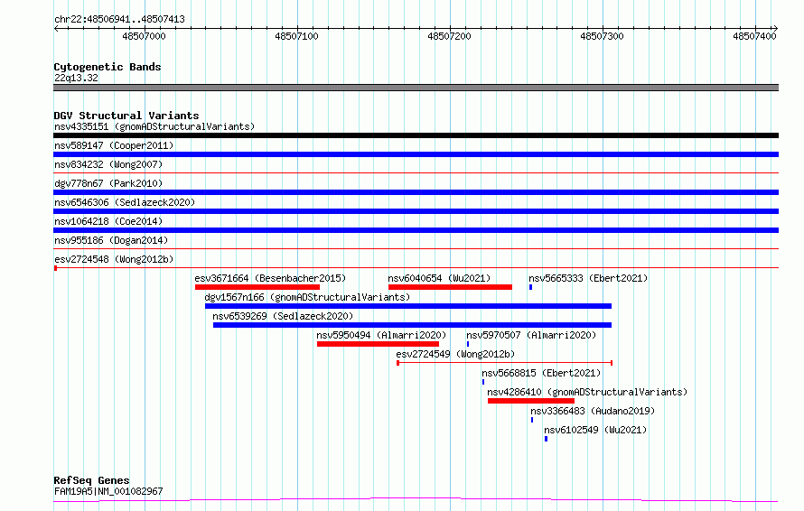
Task: Click the right arrow of the ruler
Action: tap(775, 28)
